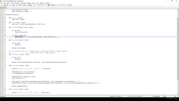Open the Settings menu

pyautogui.click(x=29, y=3)
